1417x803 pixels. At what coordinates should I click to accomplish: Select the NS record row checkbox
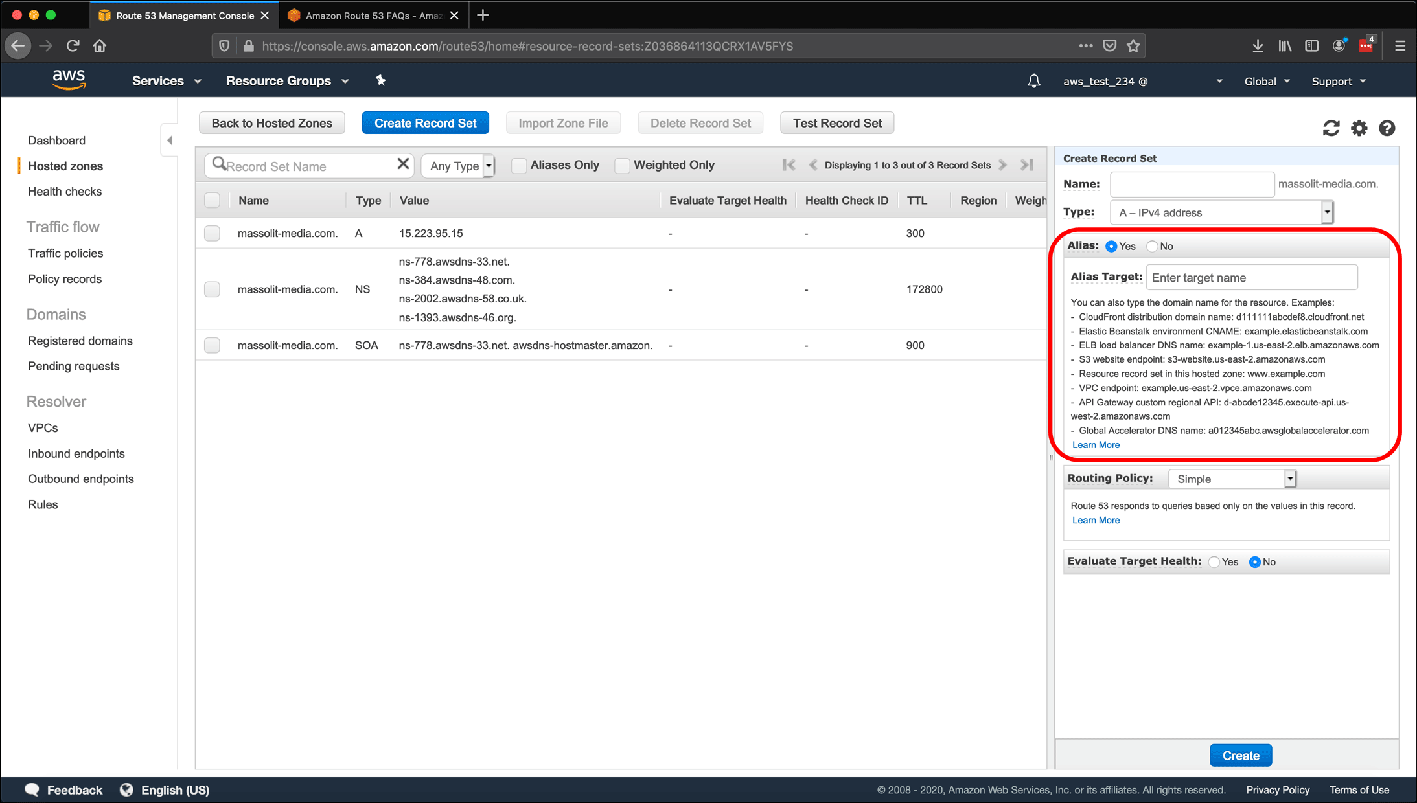point(212,289)
